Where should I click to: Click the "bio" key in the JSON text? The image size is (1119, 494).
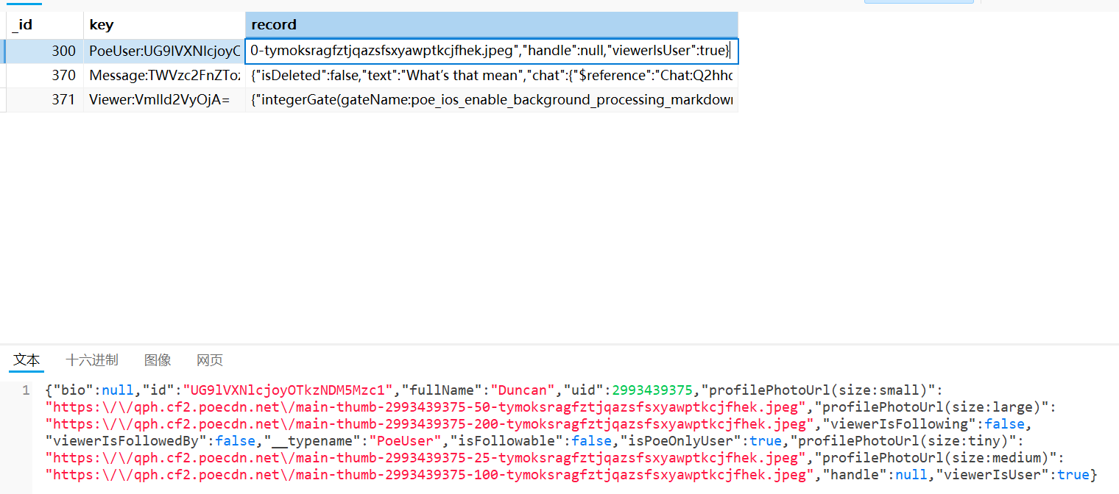[x=72, y=390]
